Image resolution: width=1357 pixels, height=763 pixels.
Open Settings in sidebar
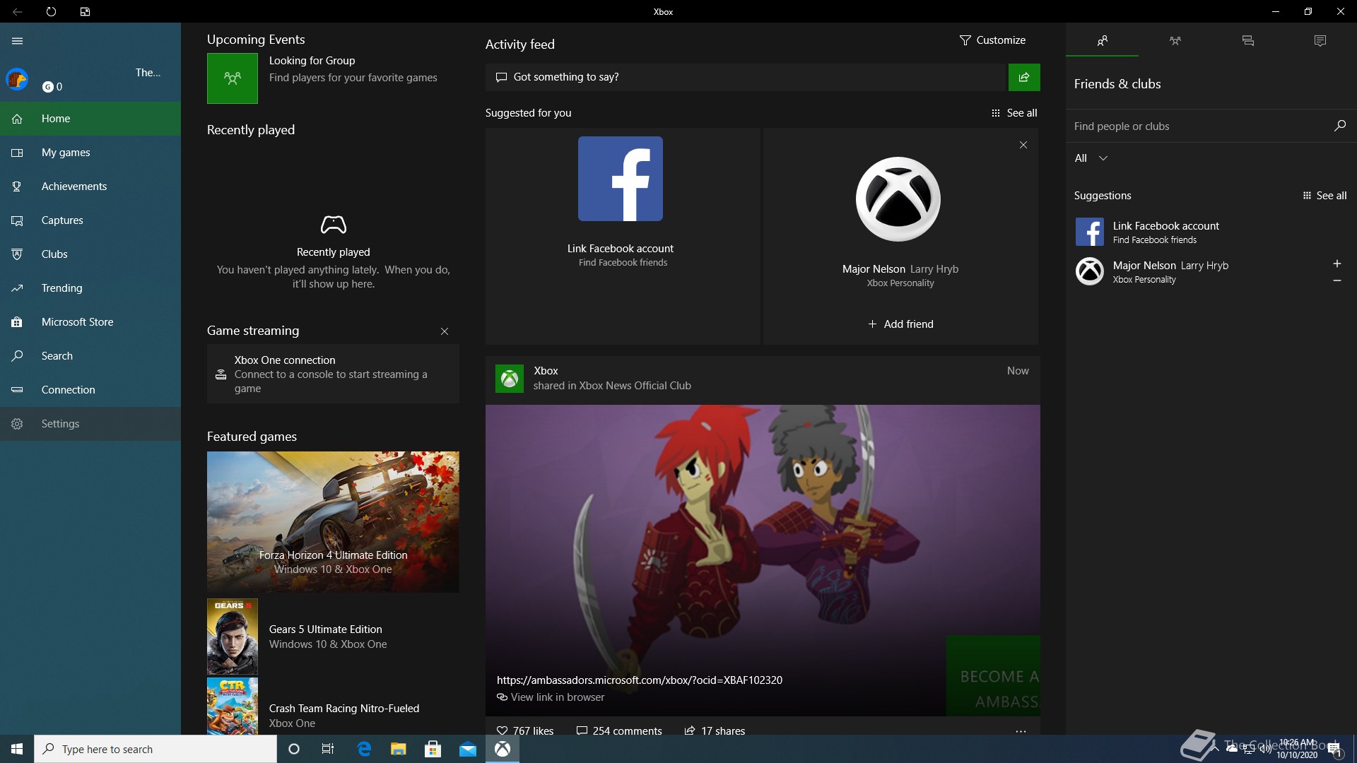tap(90, 424)
